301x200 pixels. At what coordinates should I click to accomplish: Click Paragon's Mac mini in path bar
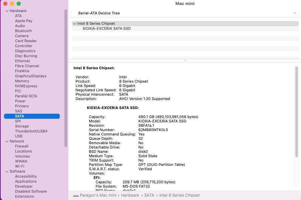click(98, 195)
